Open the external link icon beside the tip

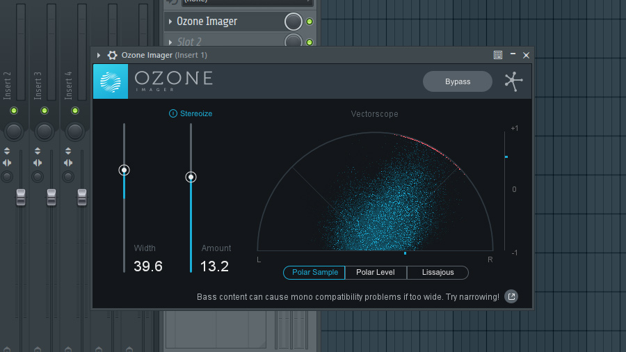[x=511, y=296]
